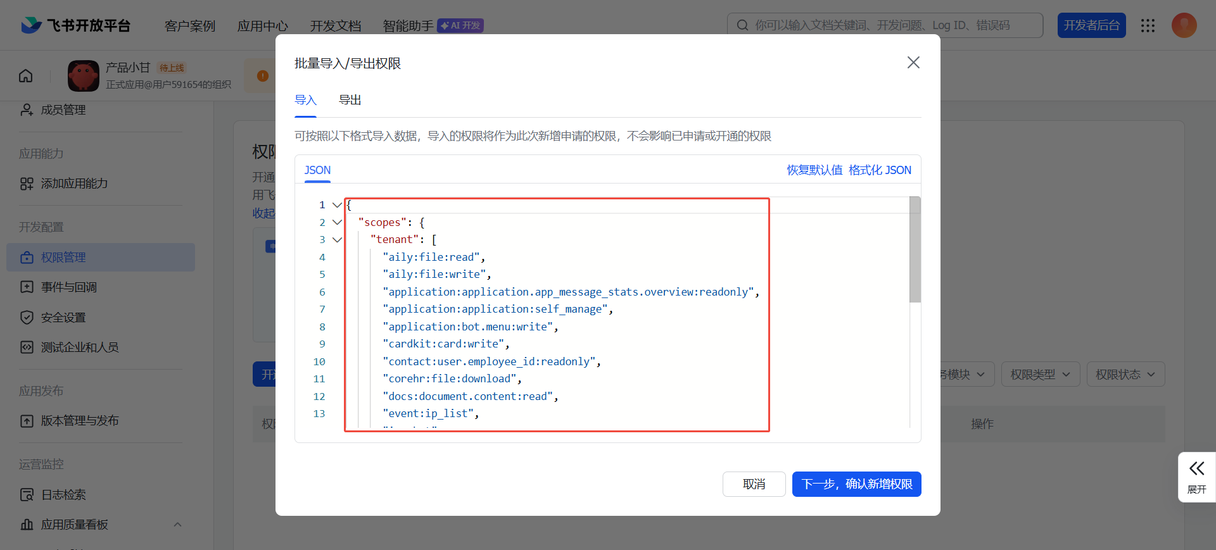The image size is (1216, 550).
Task: Click the documentation search input field
Action: tap(885, 25)
